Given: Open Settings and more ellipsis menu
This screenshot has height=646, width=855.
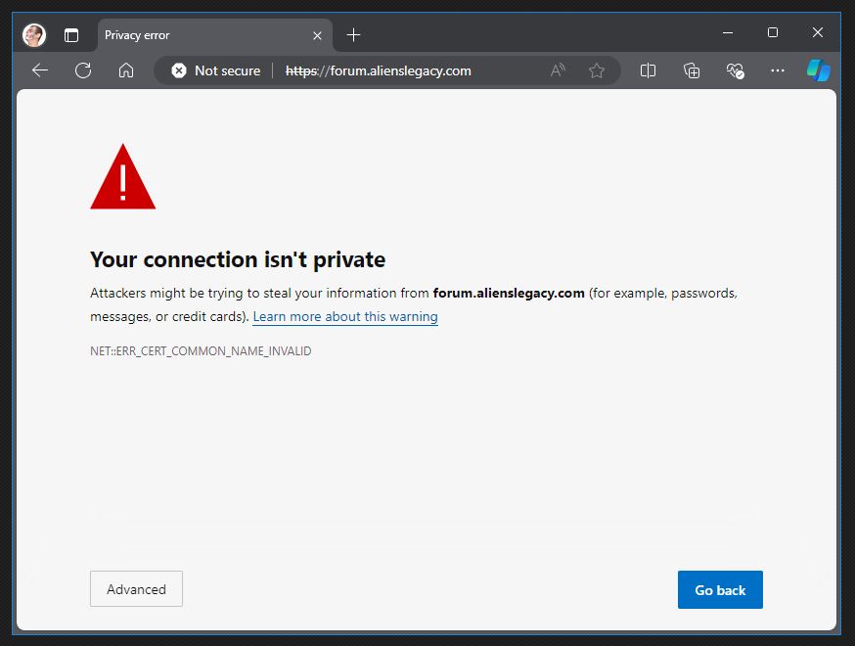Looking at the screenshot, I should [777, 70].
